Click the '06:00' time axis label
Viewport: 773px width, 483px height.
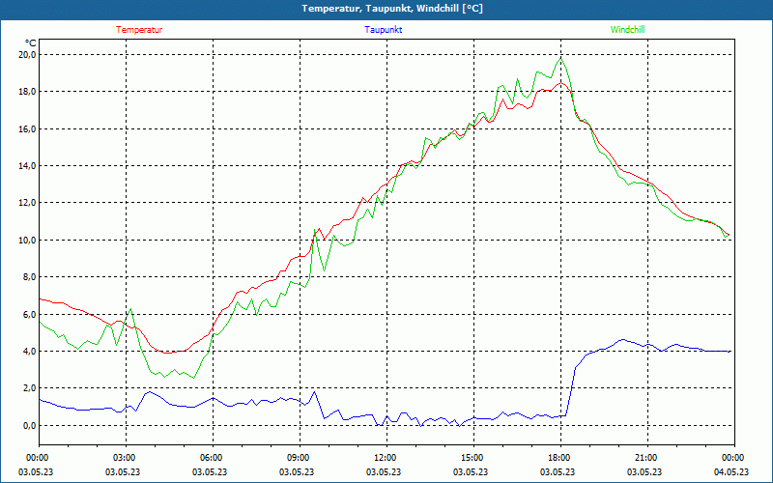(211, 458)
